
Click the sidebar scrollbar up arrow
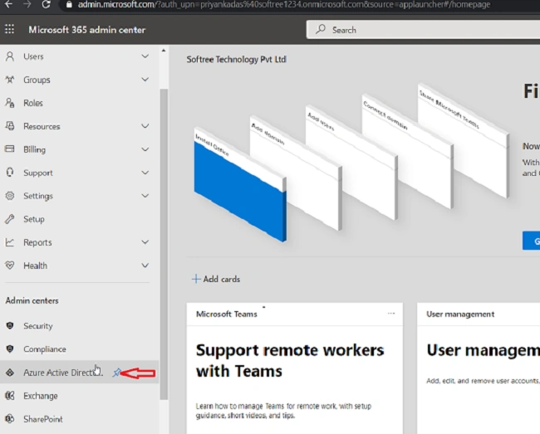(x=164, y=51)
